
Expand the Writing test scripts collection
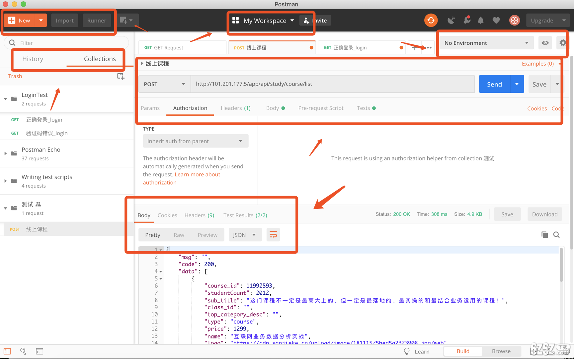coord(6,181)
